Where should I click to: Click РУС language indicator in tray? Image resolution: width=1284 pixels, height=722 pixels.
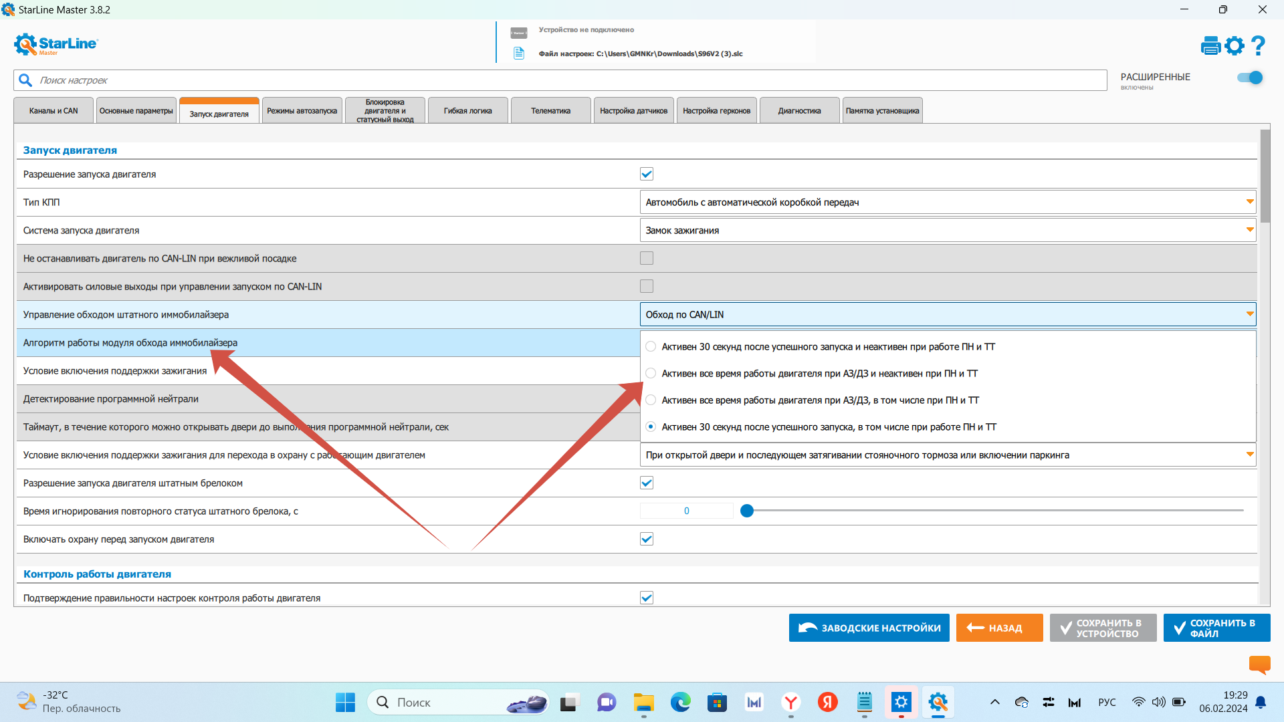click(1107, 702)
